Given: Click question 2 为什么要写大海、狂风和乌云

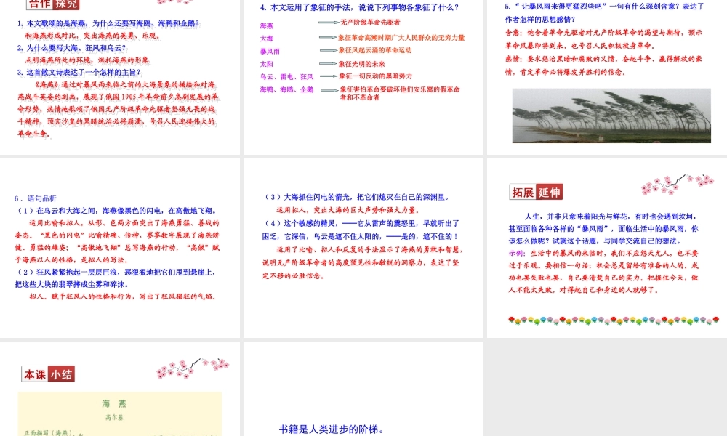Looking at the screenshot, I should click(x=71, y=48).
